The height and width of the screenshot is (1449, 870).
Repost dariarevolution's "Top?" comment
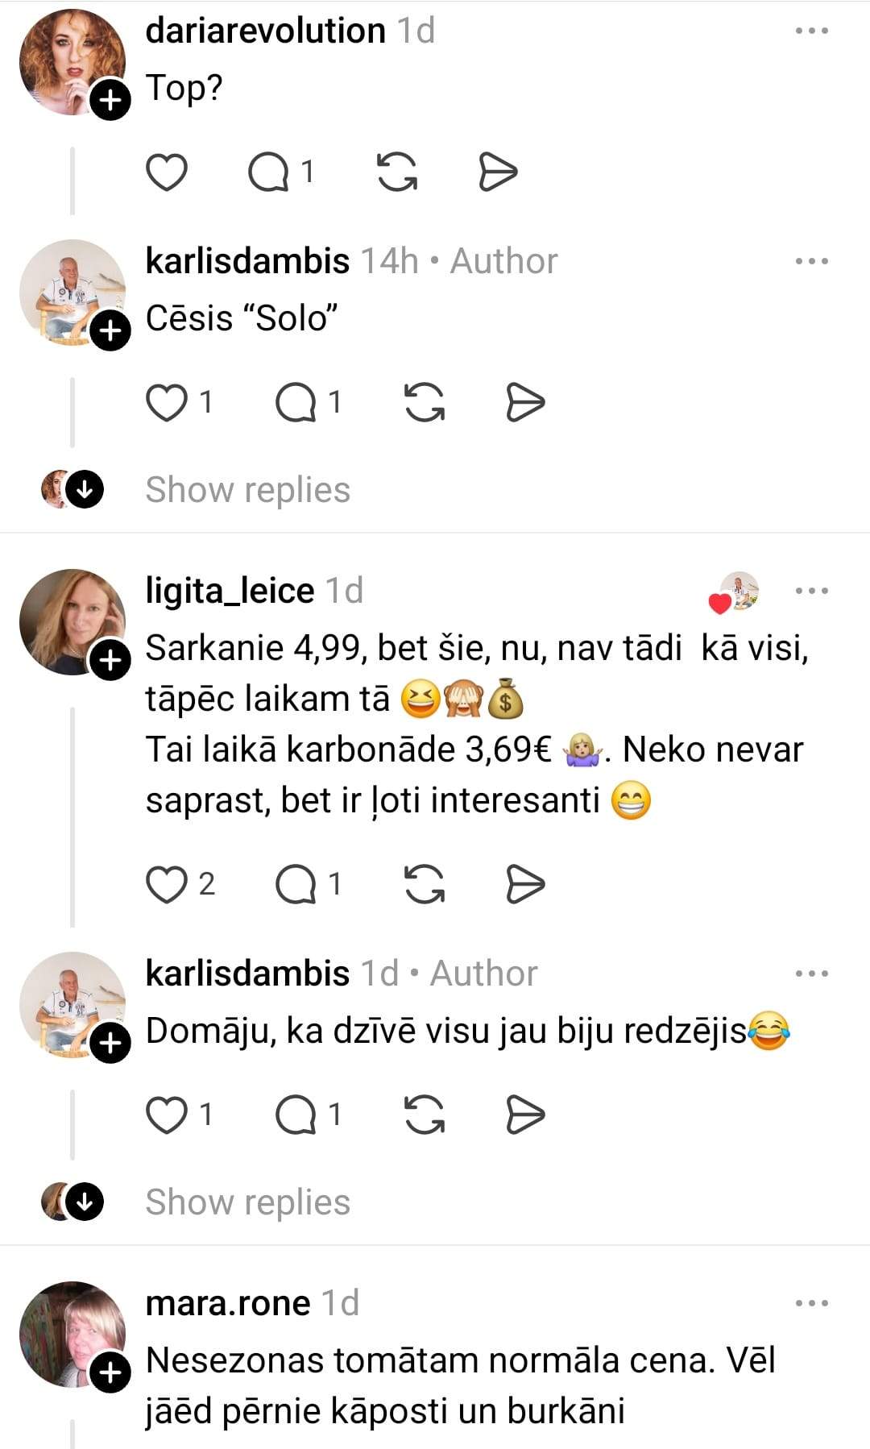(397, 172)
